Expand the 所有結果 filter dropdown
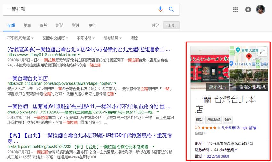This screenshot has height=162, width=272. [112, 38]
